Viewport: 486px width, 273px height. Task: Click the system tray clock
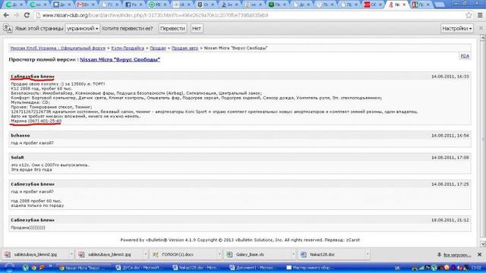pyautogui.click(x=476, y=268)
